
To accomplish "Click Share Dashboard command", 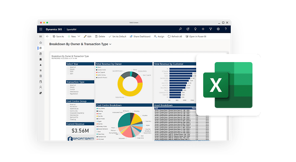I will point(140,37).
